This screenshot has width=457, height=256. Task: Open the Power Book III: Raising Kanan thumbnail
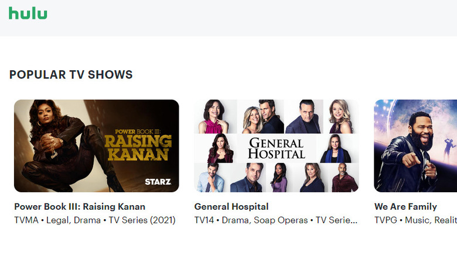97,146
